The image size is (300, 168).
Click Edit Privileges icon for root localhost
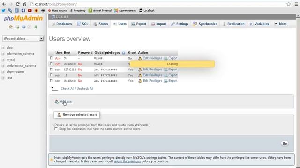tap(140, 81)
